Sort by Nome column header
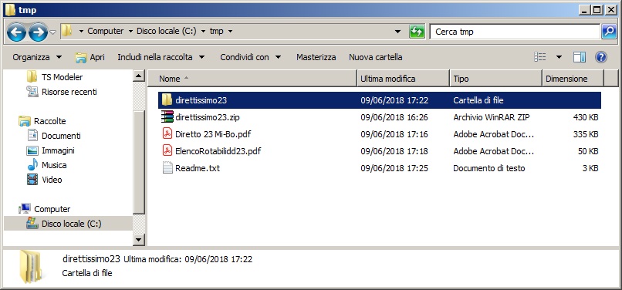This screenshot has width=622, height=290. coord(252,79)
